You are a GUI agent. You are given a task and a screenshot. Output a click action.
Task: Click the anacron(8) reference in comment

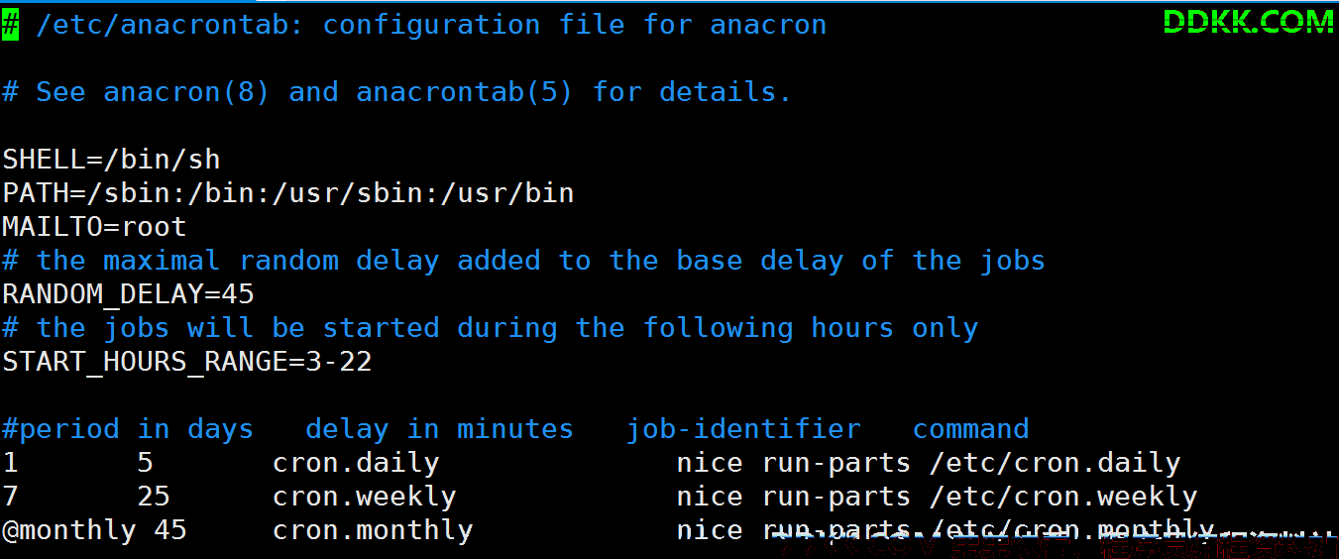point(186,92)
